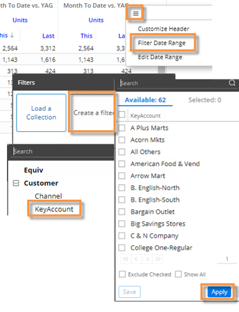Select Channel under Customer
239x312 pixels.
pos(48,196)
